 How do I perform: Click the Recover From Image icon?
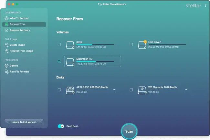(6, 51)
